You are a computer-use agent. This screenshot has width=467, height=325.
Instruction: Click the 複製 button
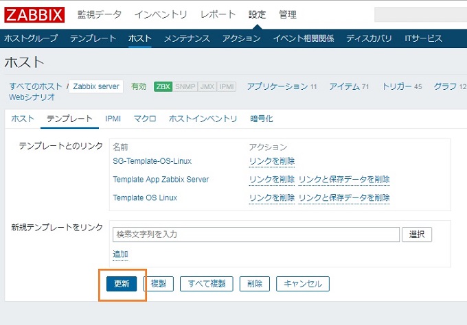(x=159, y=284)
